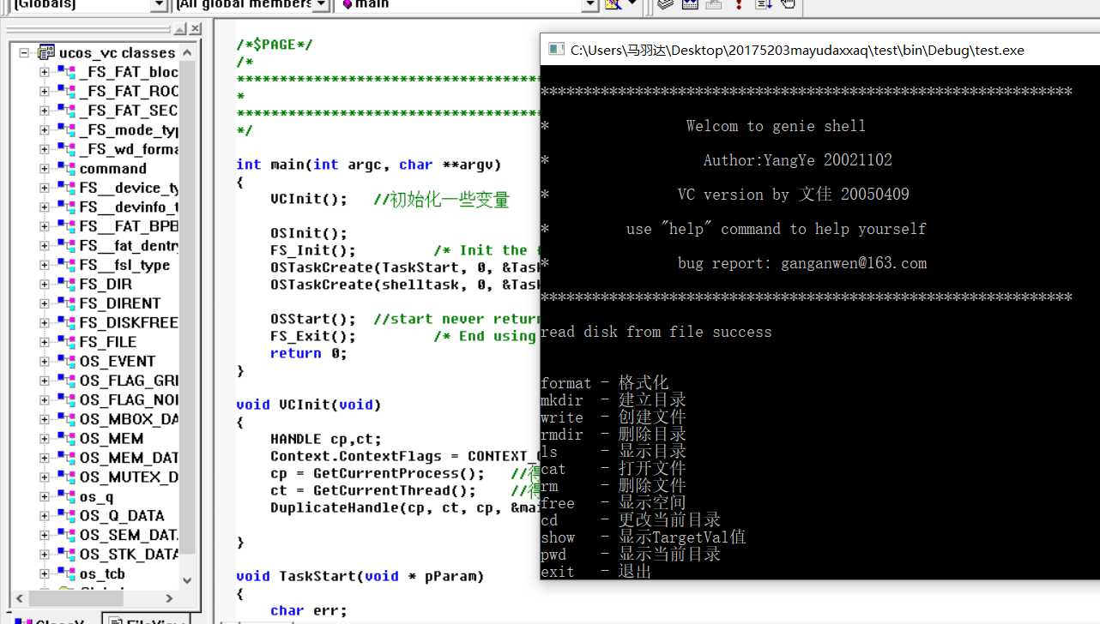Click the class tree's scroll-right arrow

tap(169, 598)
